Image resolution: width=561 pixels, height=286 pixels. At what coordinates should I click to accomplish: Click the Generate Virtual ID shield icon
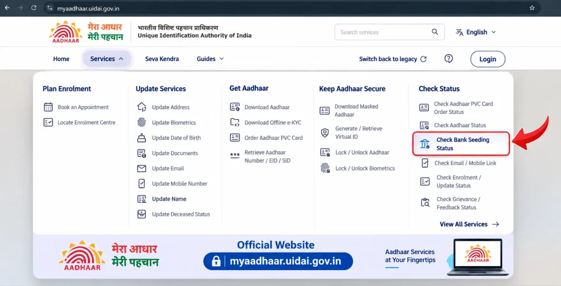(x=324, y=133)
